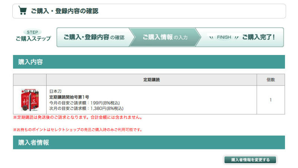This screenshot has width=298, height=168.
Task: Click the shopping cart icon in header
Action: [23, 11]
